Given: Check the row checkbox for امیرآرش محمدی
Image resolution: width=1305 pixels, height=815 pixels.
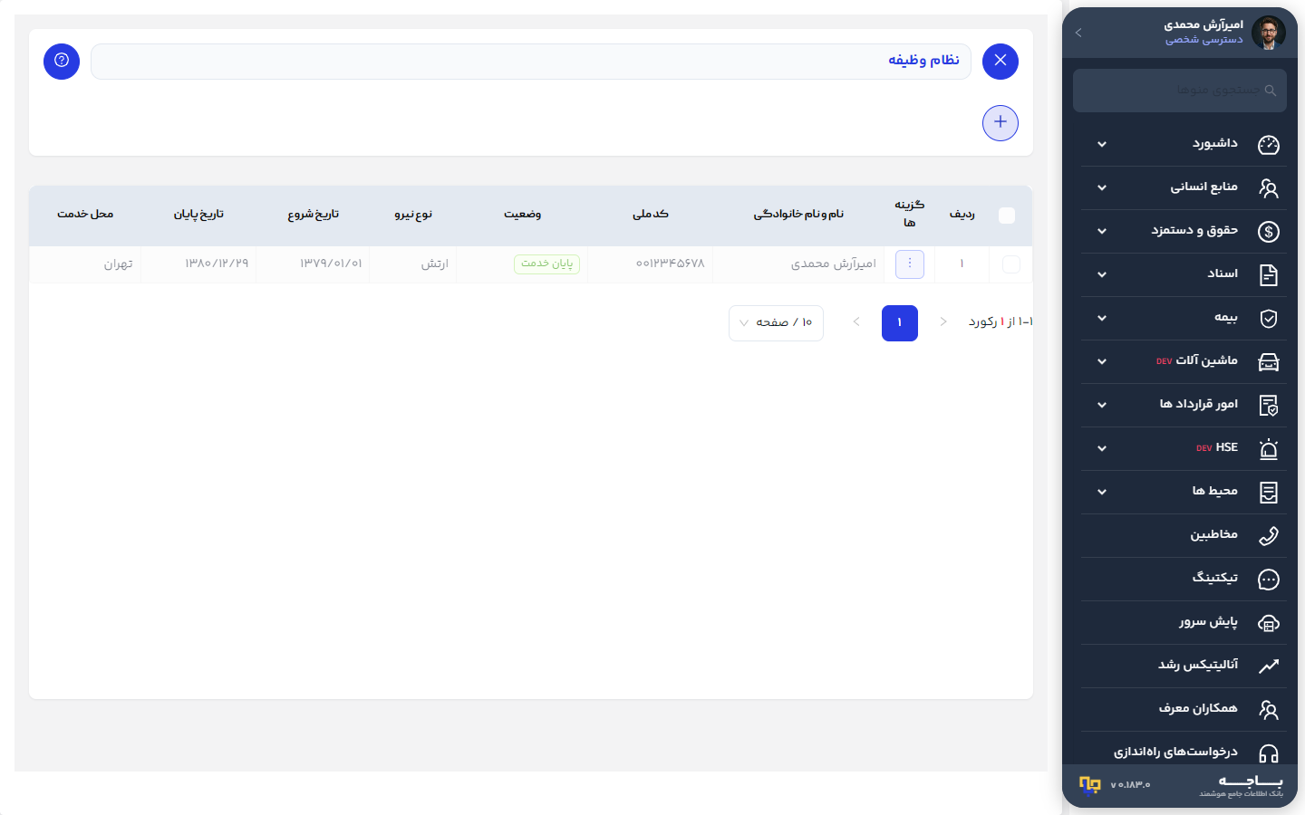Looking at the screenshot, I should (x=1011, y=264).
